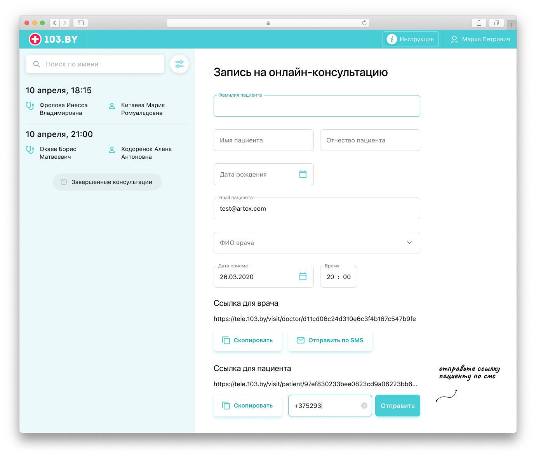Click the patient visit URL
Image resolution: width=536 pixels, height=456 pixels.
coord(315,384)
